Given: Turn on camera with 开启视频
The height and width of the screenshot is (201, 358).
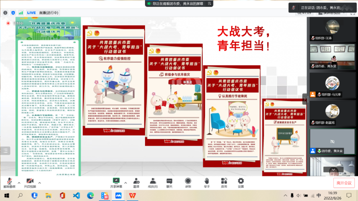Looking at the screenshot, I should click(30, 183).
